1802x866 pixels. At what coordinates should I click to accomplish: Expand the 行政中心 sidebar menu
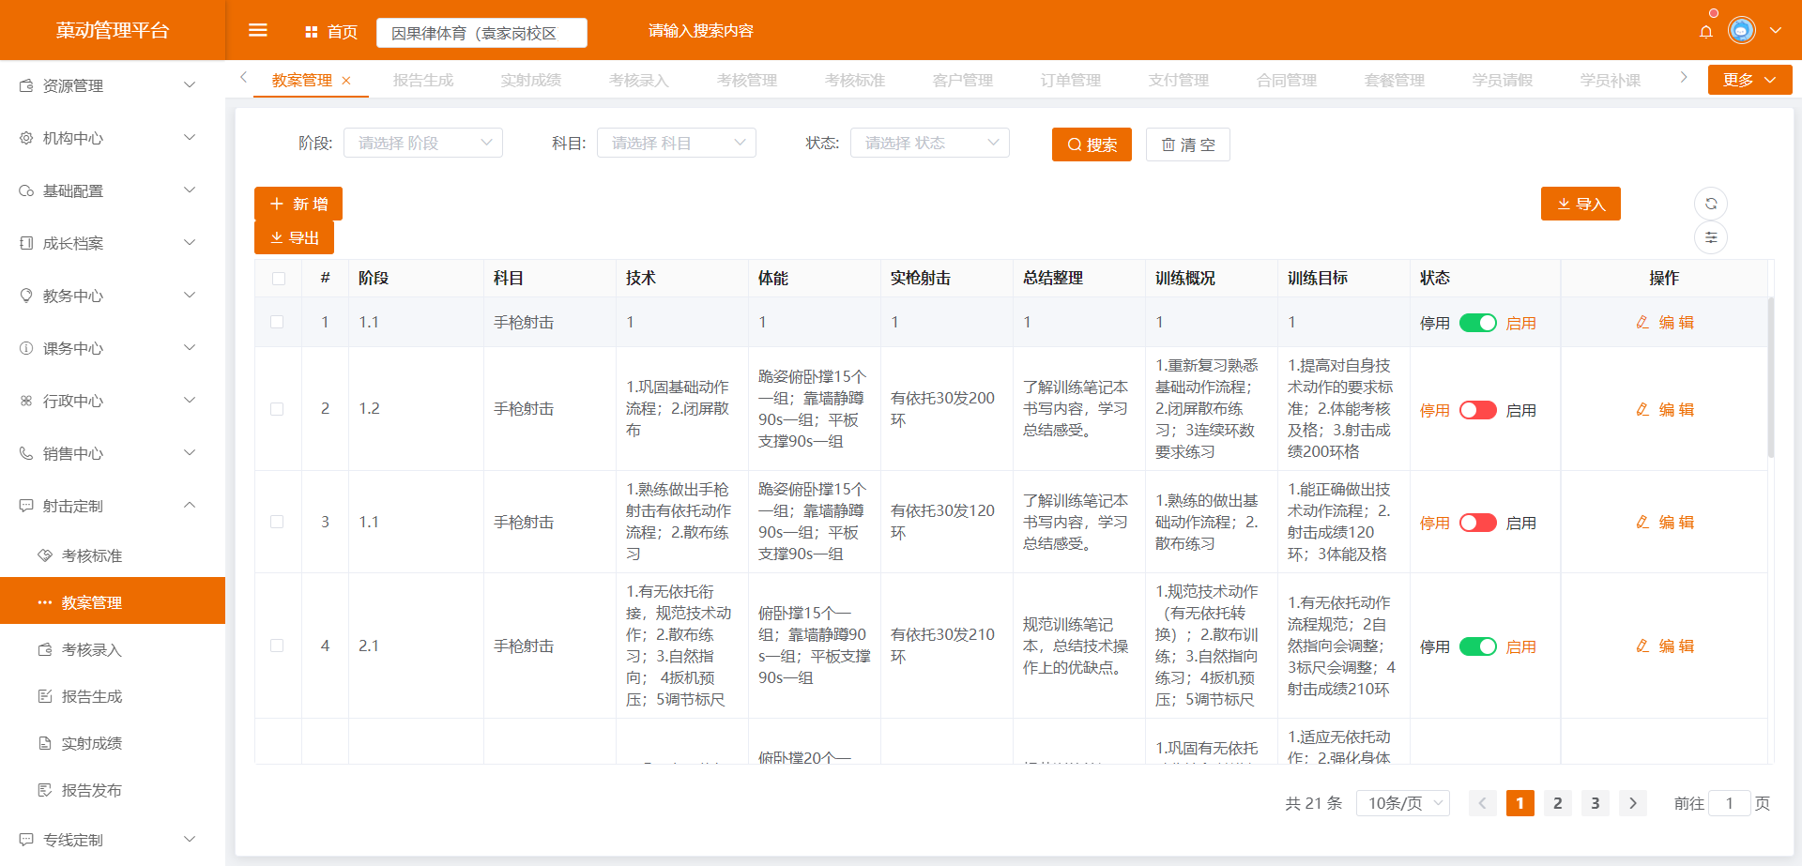(x=113, y=401)
